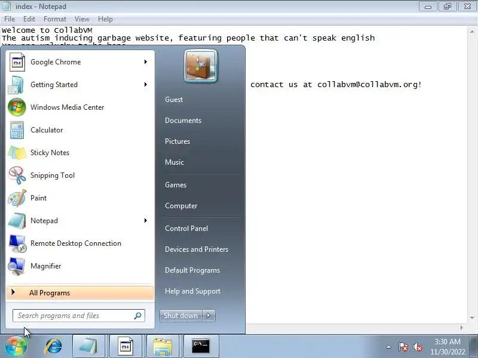Open Windows Explorer folder on taskbar
The image size is (478, 358).
pyautogui.click(x=163, y=346)
